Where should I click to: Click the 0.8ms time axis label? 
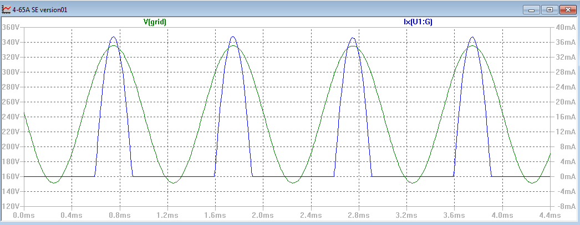[119, 214]
